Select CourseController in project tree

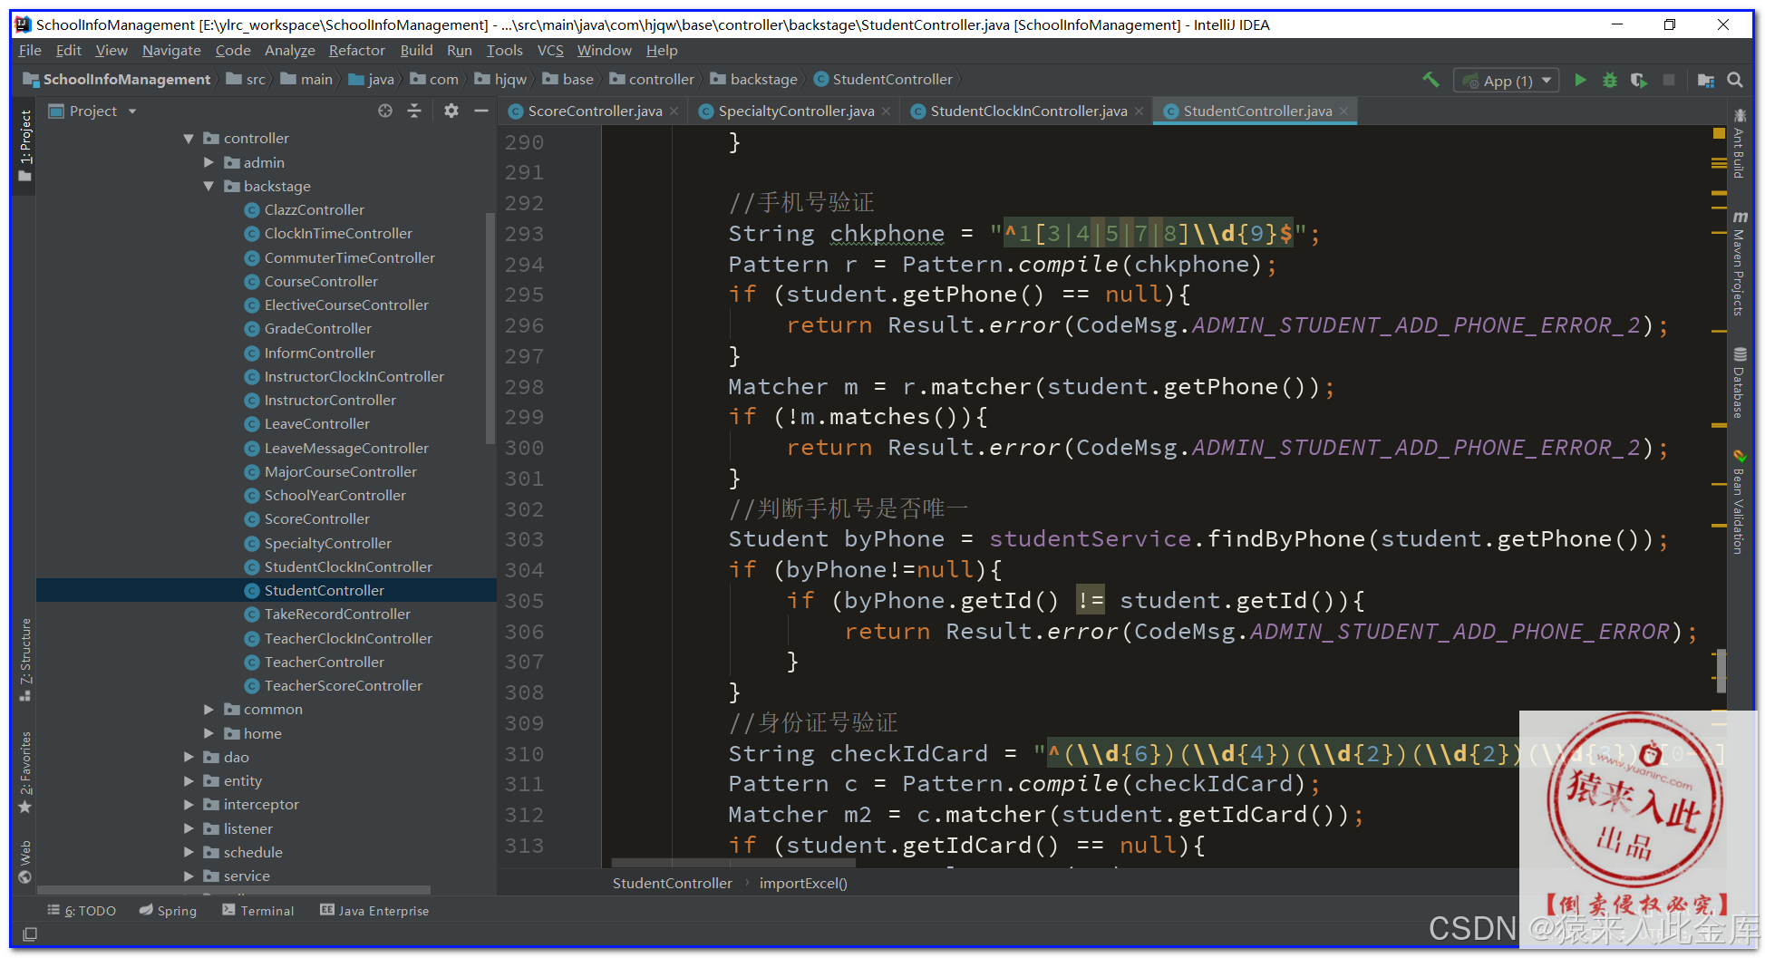[x=321, y=281]
